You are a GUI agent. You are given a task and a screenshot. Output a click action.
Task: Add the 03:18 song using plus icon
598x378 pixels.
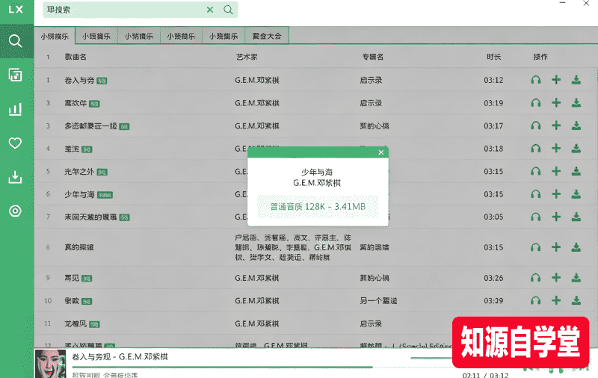coord(556,148)
